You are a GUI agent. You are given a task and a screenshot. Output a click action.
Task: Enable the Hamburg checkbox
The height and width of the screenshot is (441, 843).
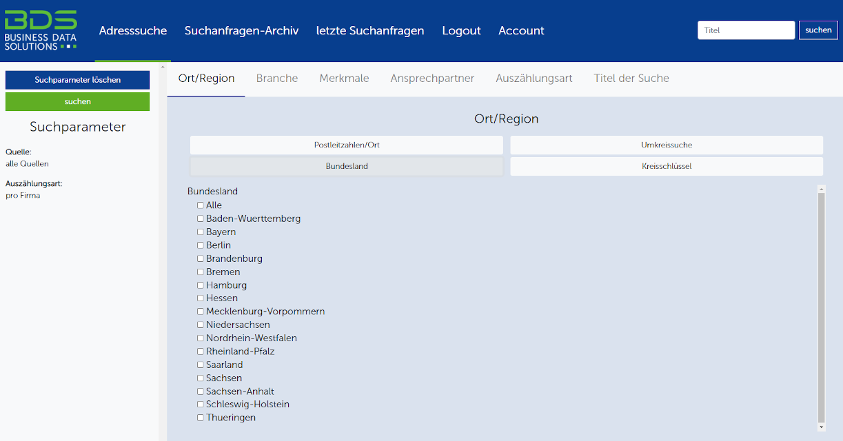201,285
